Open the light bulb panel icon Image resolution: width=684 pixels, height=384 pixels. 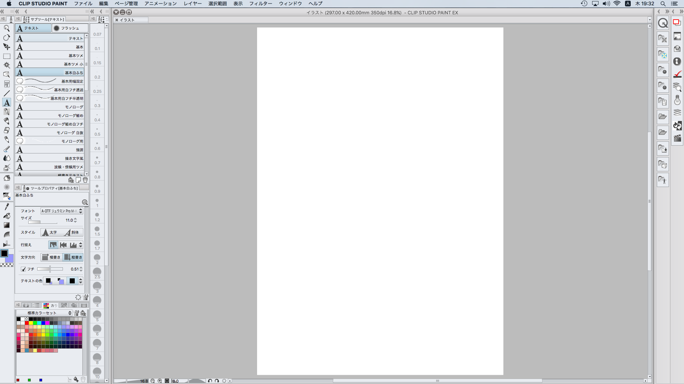click(677, 100)
